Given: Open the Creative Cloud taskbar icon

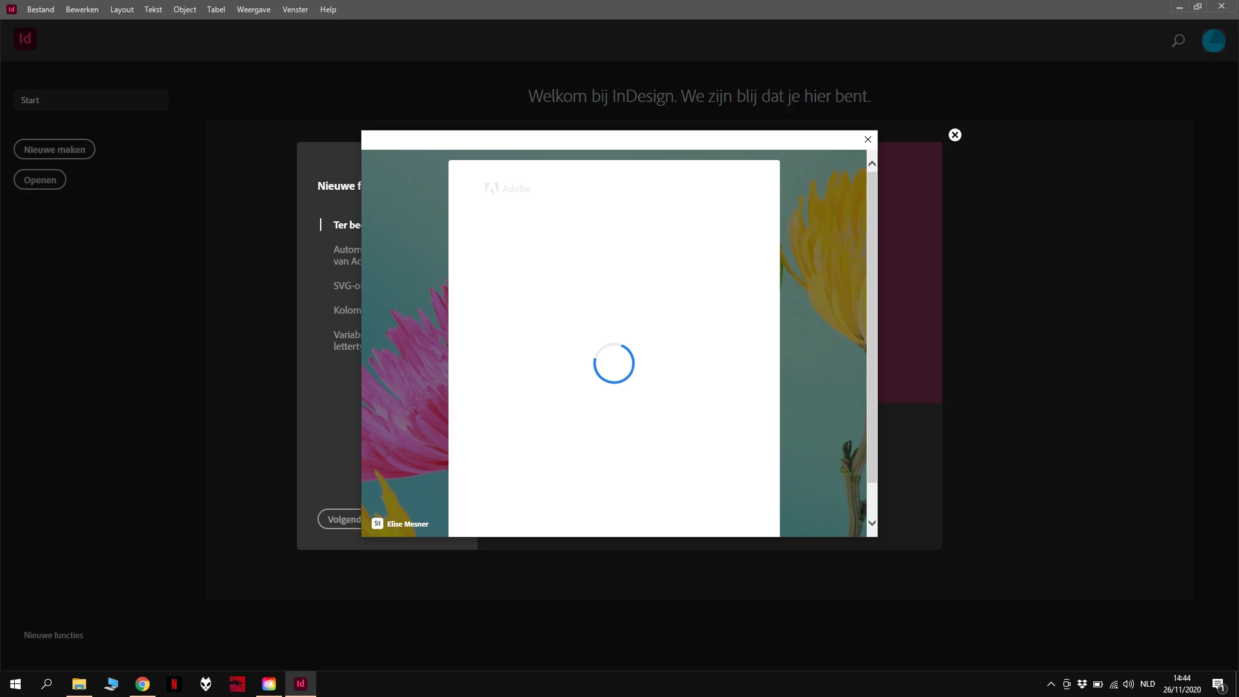Looking at the screenshot, I should 269,684.
